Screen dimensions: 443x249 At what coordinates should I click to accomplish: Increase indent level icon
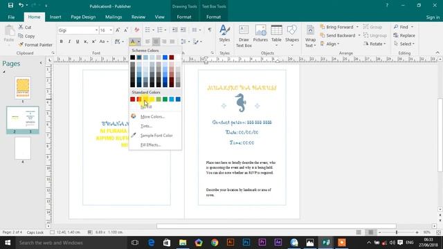click(x=183, y=30)
